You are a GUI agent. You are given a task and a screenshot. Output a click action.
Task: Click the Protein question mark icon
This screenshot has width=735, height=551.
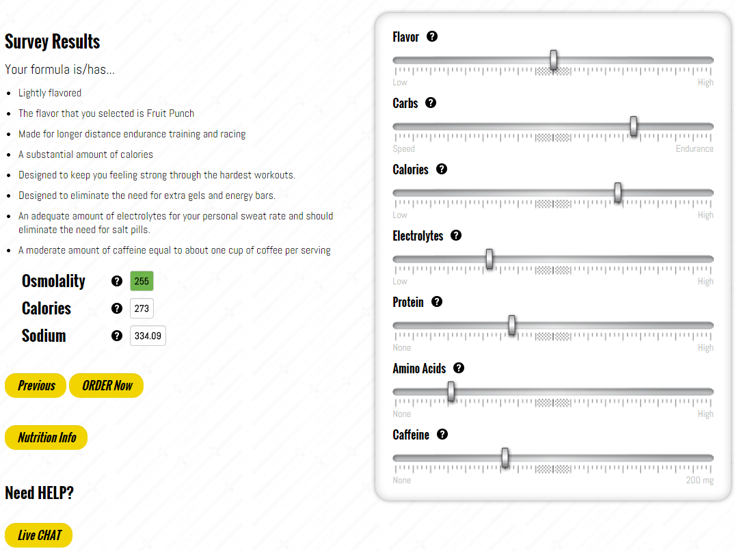[x=436, y=301]
